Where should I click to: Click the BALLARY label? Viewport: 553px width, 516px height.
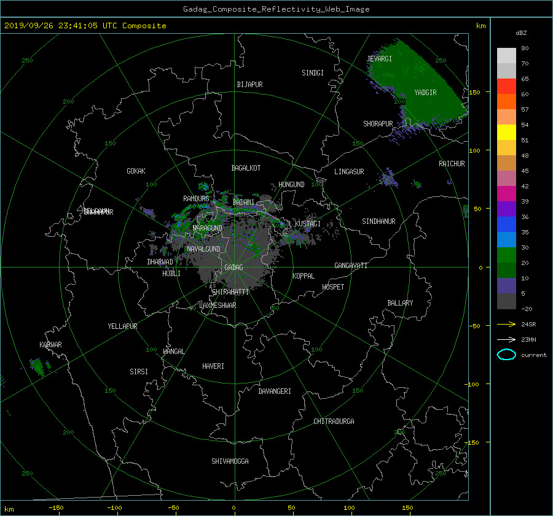coord(400,303)
